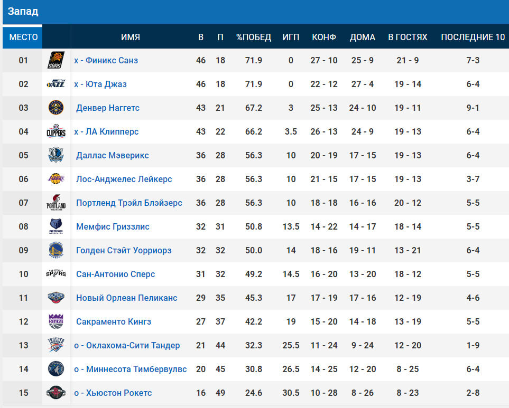This screenshot has width=509, height=408.
Task: Click Minnesota's 8 - 25 away record
Action: pos(408,369)
